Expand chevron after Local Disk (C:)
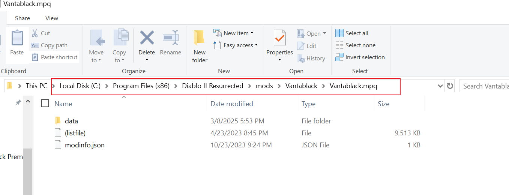Screen dimensions: 509x195 107,86
